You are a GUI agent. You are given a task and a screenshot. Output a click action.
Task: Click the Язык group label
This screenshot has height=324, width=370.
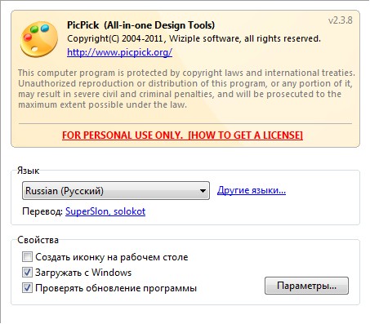click(28, 171)
